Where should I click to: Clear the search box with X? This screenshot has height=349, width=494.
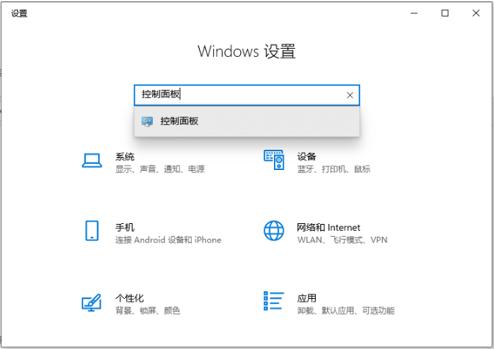[x=350, y=95]
